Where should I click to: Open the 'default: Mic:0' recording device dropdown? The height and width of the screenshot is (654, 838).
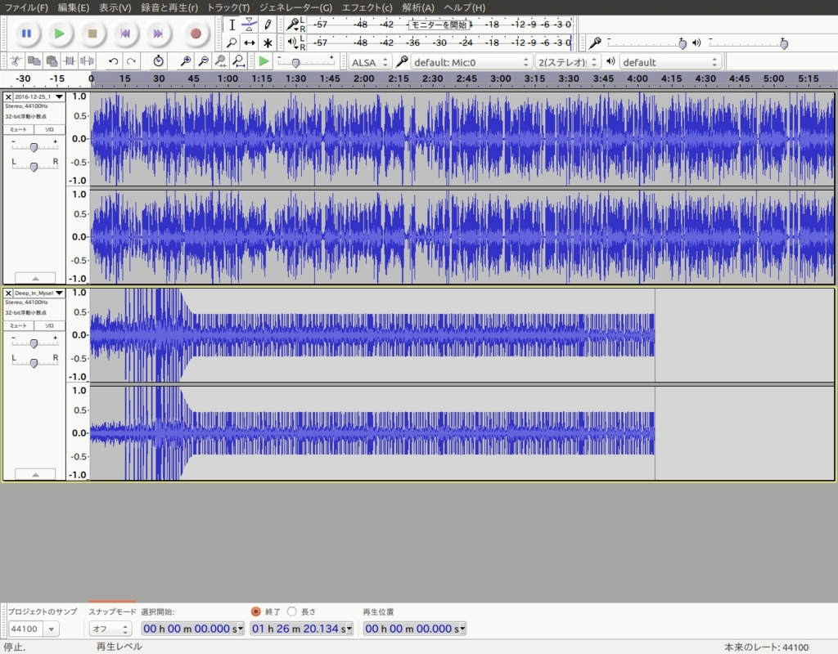(471, 62)
